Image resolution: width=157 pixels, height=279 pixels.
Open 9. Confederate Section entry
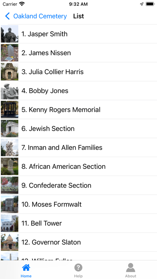[78, 186]
